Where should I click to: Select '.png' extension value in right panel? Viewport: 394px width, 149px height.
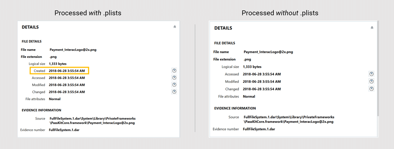click(247, 59)
